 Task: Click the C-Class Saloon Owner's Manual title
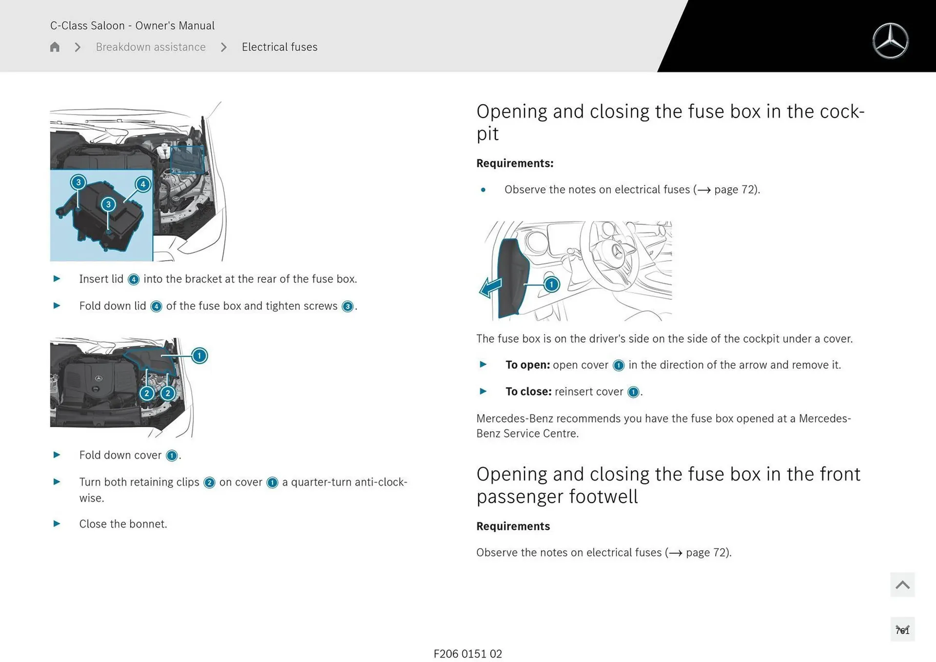pos(132,25)
